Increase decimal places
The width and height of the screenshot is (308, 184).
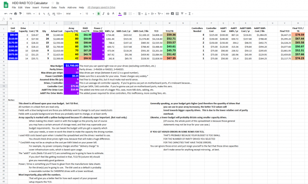point(53,14)
